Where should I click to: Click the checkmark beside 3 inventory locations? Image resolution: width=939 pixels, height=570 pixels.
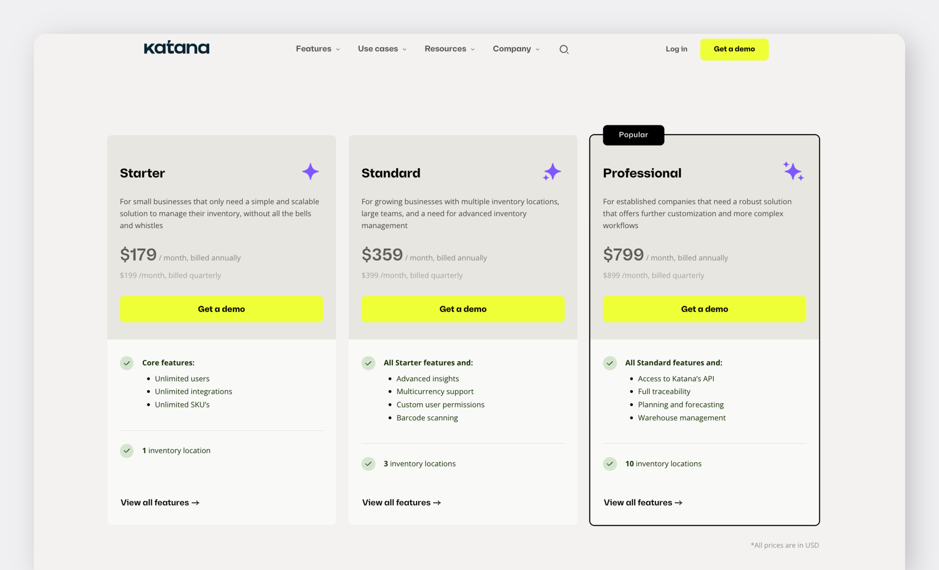(368, 464)
